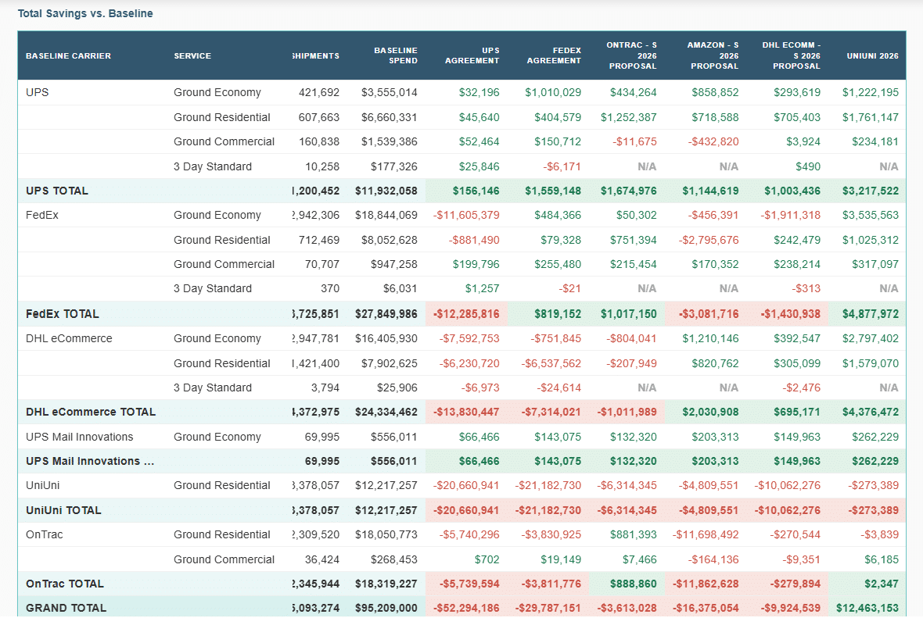Click shipments count 607,663
The height and width of the screenshot is (625, 923).
click(x=319, y=118)
